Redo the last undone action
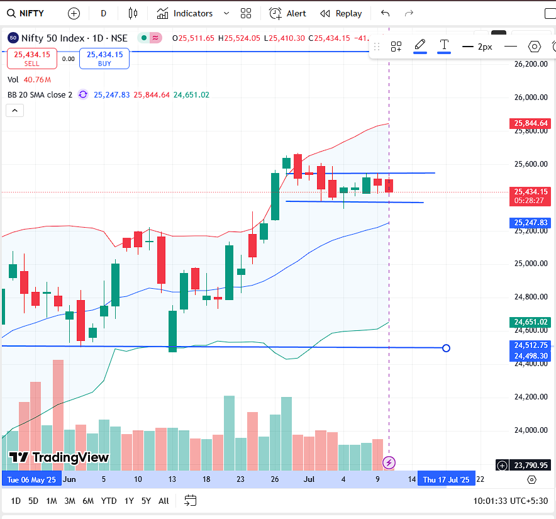 coord(409,13)
